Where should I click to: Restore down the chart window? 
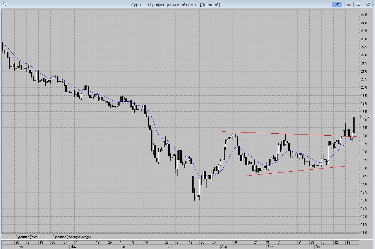click(359, 5)
